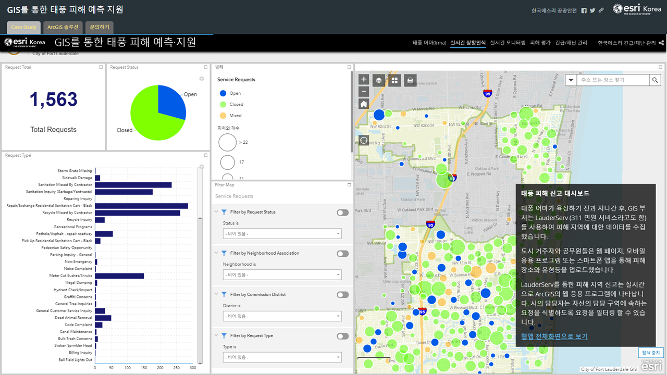Open 태풍 어마(Irma) section
The image size is (667, 375).
pos(429,43)
